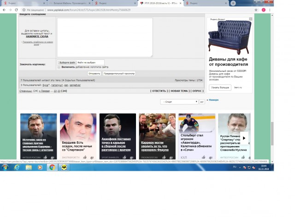The image size is (295, 221).
Task: Dislike the Бердыев news card
Action: click(x=92, y=157)
